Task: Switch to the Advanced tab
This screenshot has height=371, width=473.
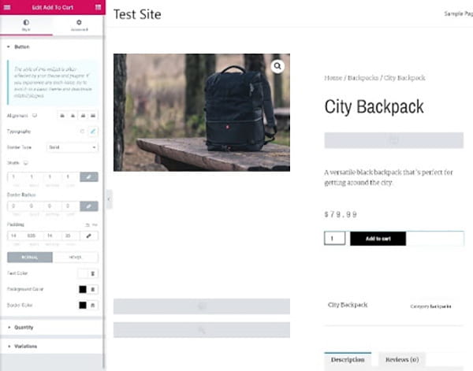Action: 79,25
